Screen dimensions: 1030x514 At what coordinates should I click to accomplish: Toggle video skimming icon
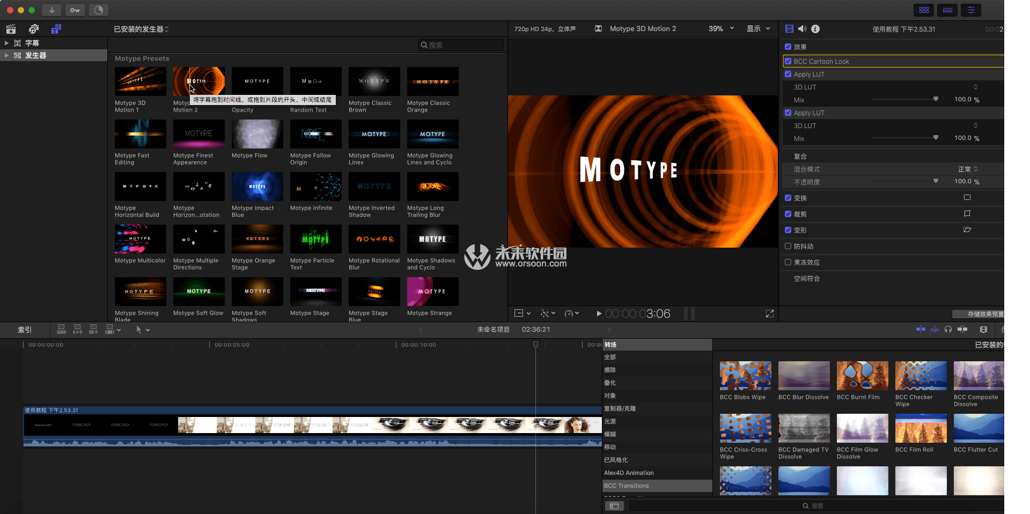click(x=921, y=330)
